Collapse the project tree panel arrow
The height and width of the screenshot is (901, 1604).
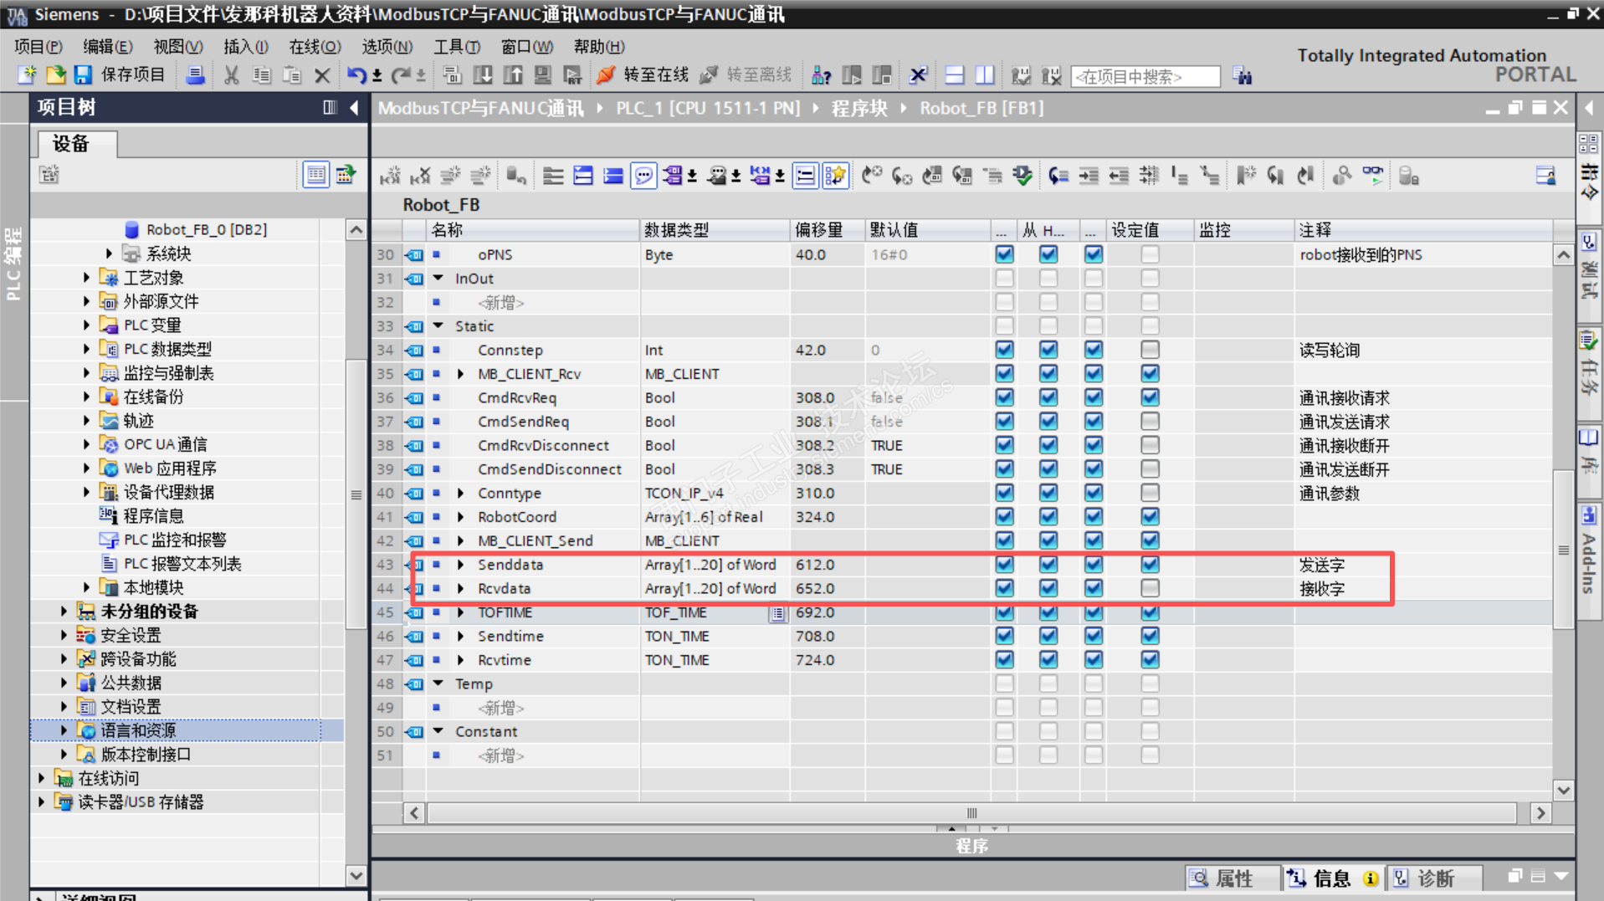pyautogui.click(x=354, y=107)
